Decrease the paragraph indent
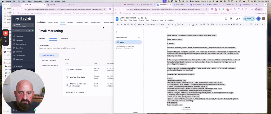 234,25
